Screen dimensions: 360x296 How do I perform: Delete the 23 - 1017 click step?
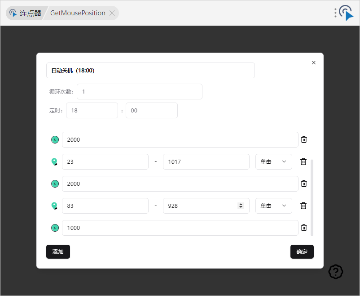point(303,161)
